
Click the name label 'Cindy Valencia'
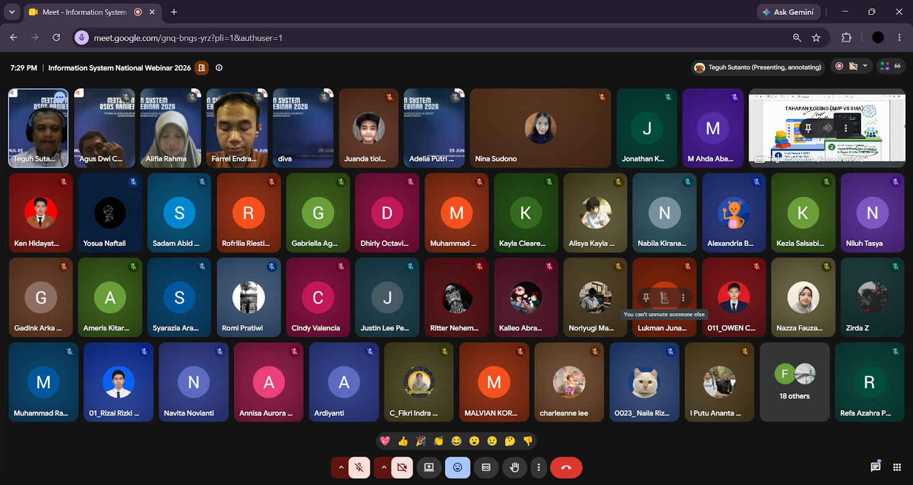(x=316, y=328)
